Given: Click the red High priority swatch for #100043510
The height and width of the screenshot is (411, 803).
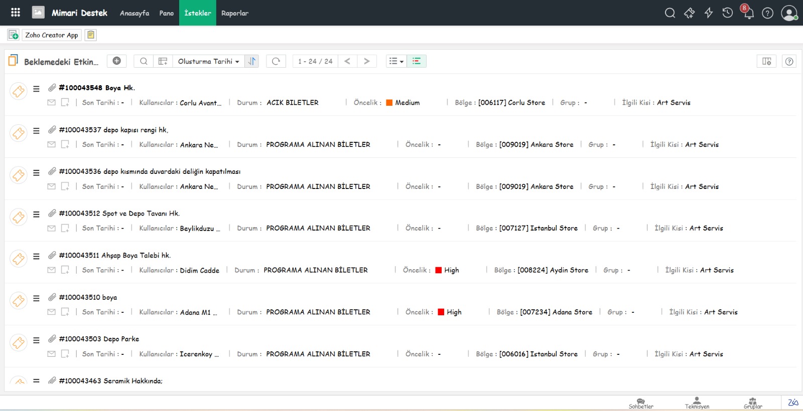Looking at the screenshot, I should pyautogui.click(x=441, y=312).
